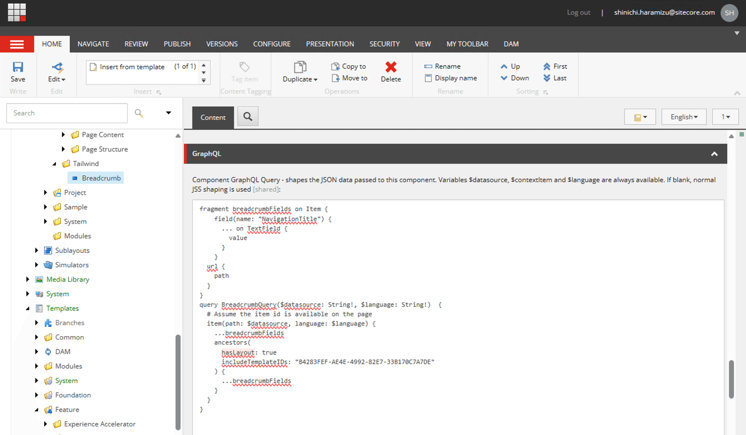Click the Move to icon
The width and height of the screenshot is (746, 435).
(x=335, y=78)
